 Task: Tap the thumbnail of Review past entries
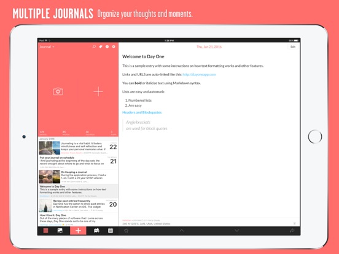point(45,206)
